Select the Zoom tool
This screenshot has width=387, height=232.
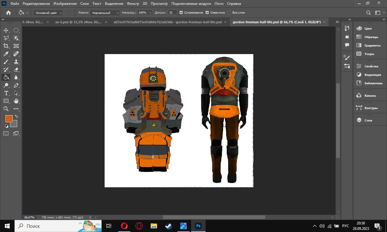[x=6, y=109]
